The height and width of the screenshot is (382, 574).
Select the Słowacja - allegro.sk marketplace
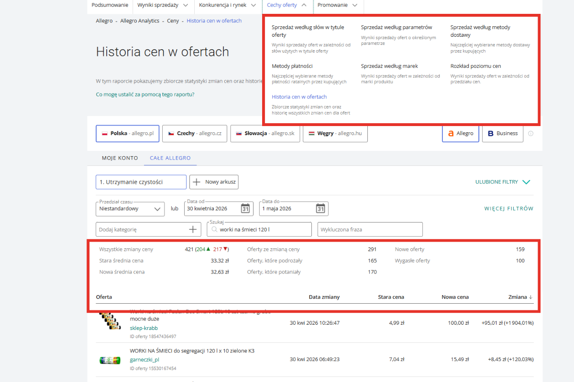(265, 134)
